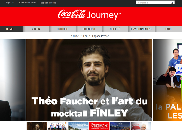The image size is (182, 130).
Task: Go to the BOISSONS section
Action: pos(89,29)
